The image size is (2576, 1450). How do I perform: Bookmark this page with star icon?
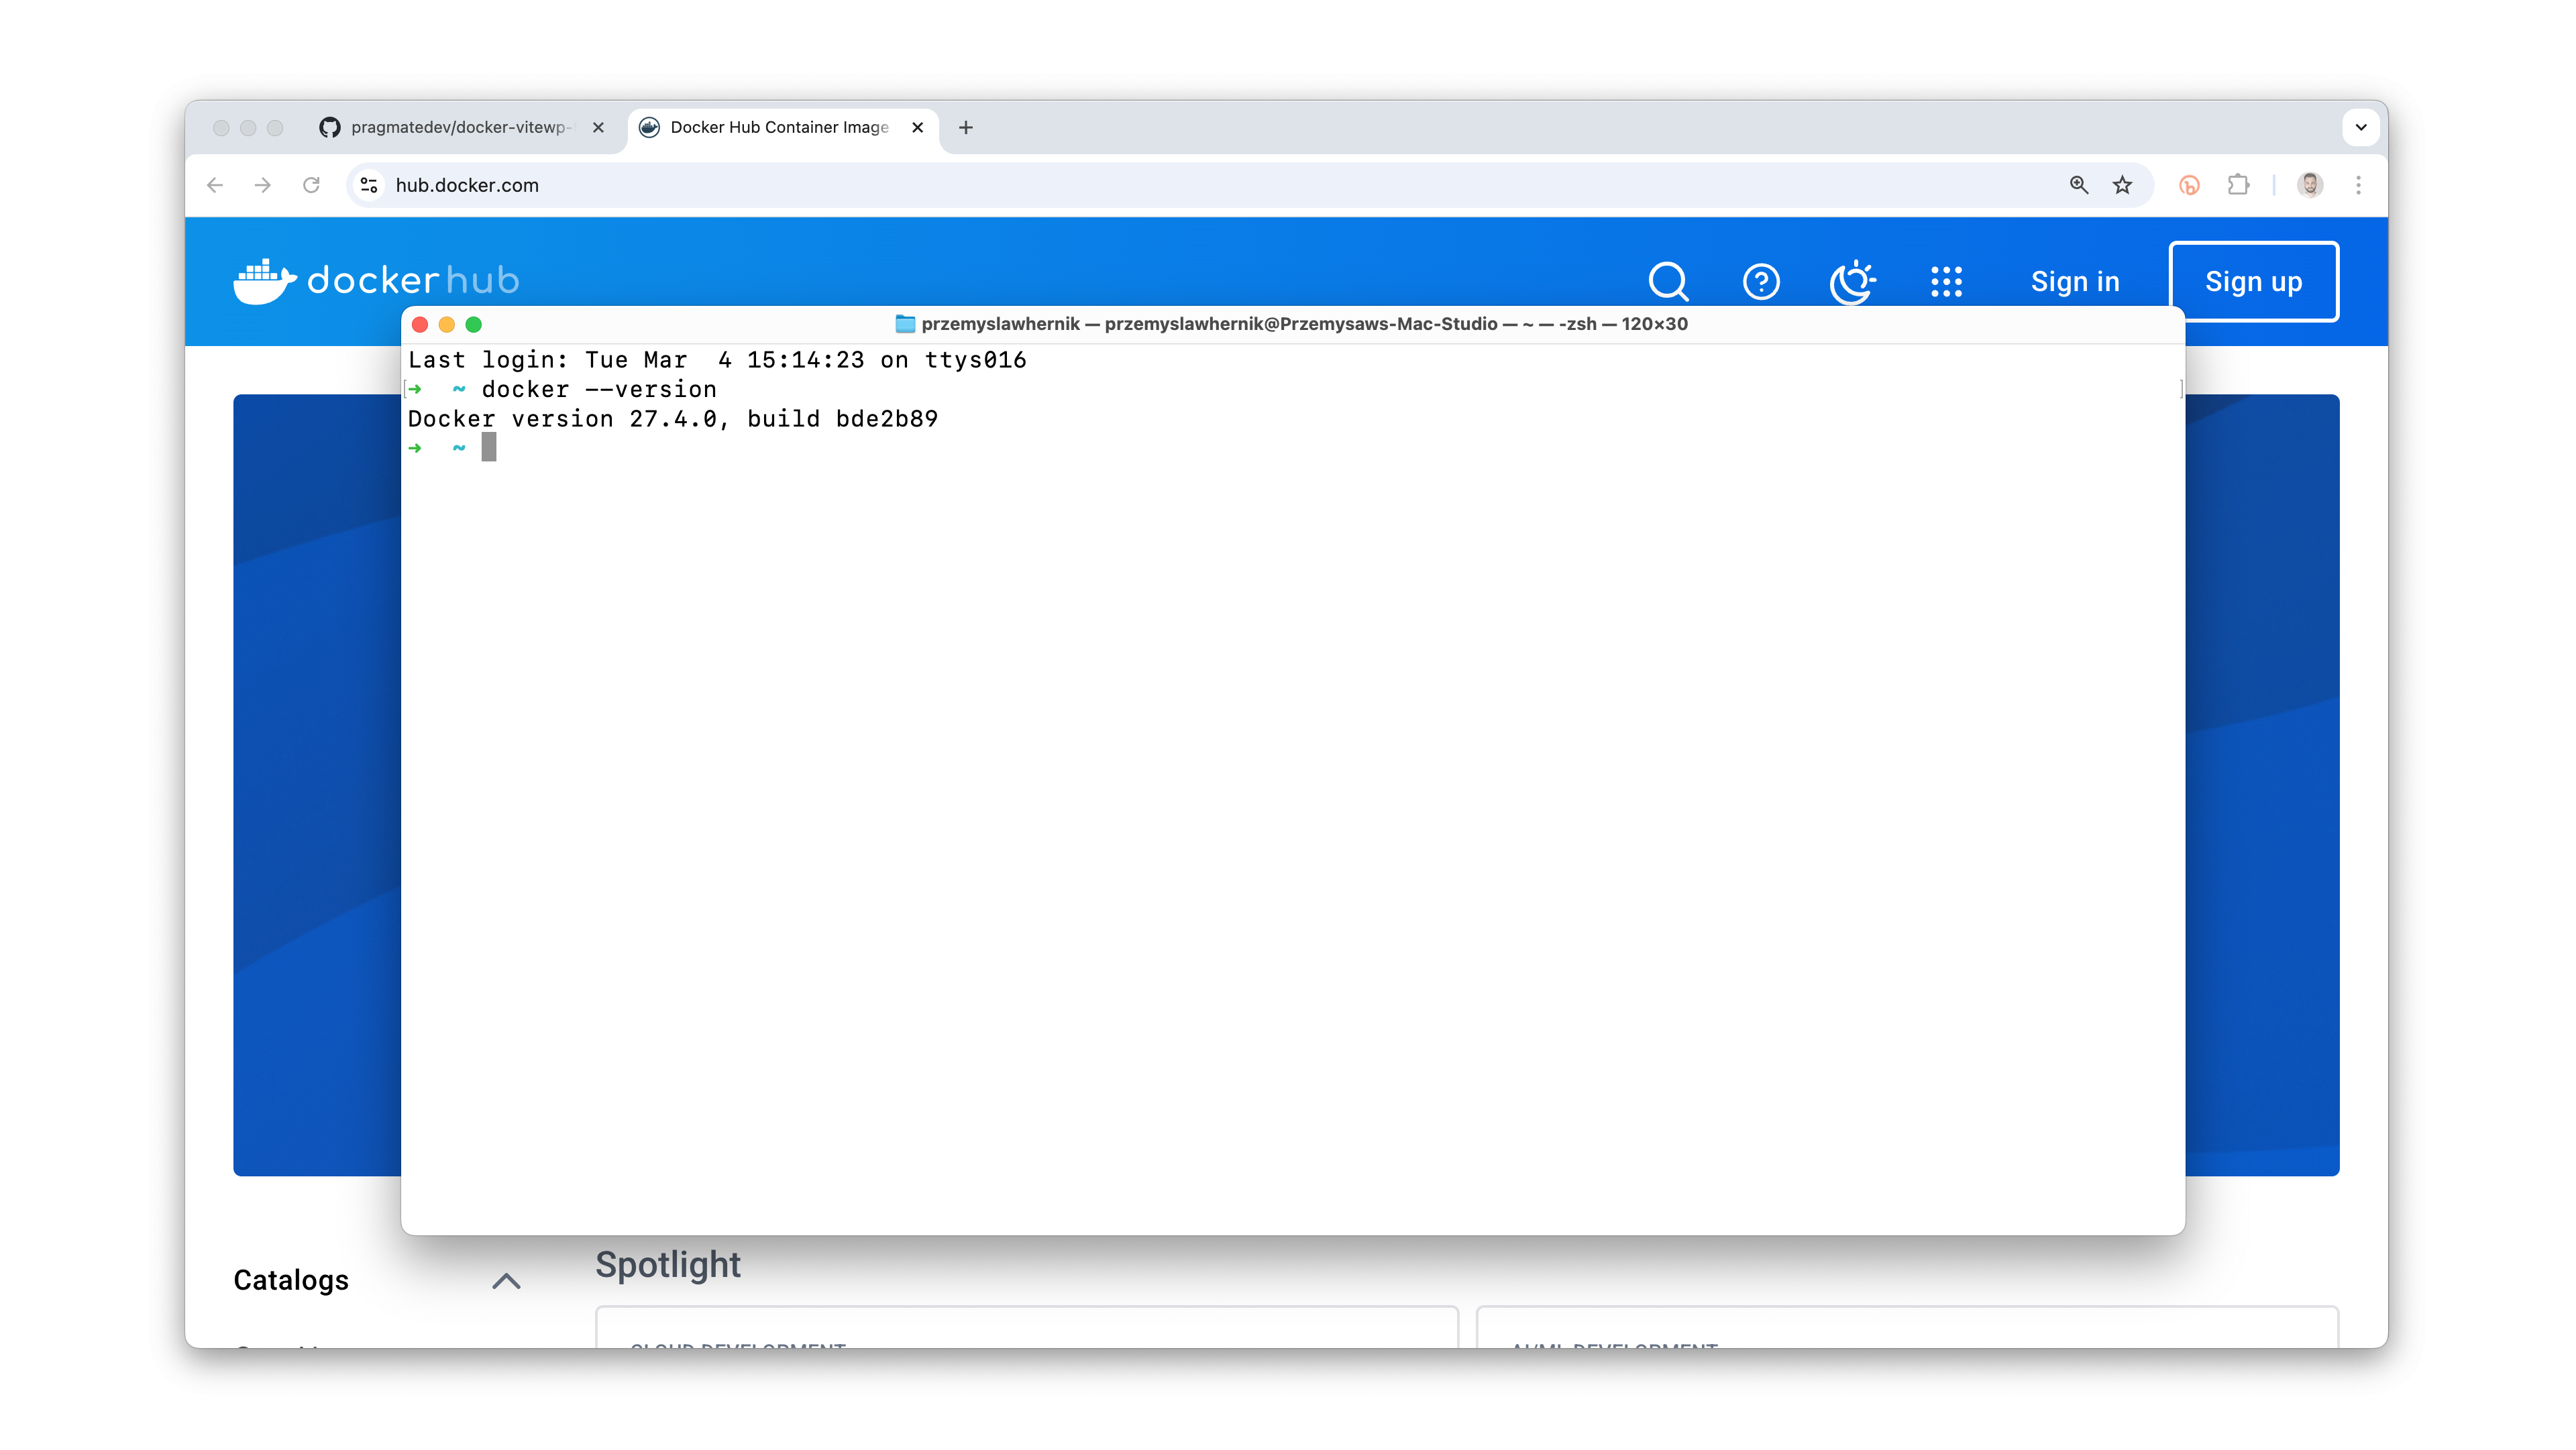[x=2122, y=185]
